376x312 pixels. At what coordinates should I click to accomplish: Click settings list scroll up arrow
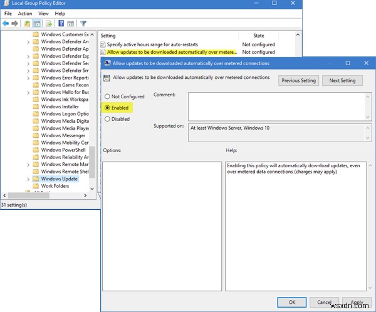point(298,34)
